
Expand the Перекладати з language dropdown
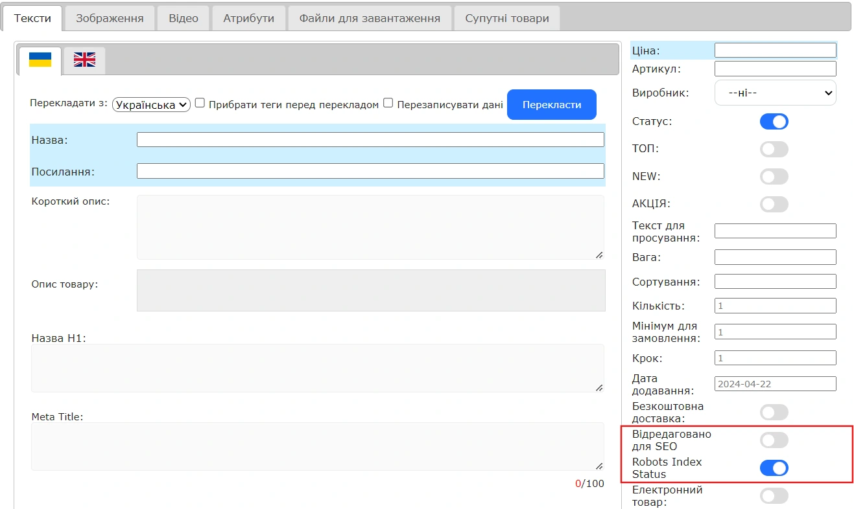151,105
